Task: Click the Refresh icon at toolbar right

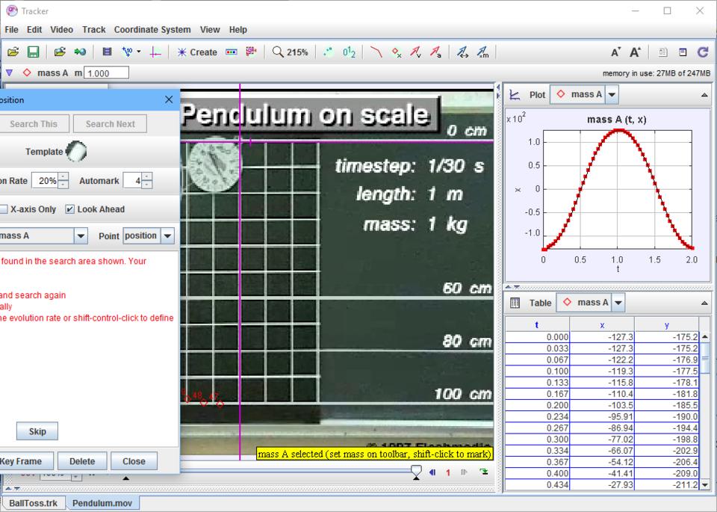Action: tap(702, 52)
